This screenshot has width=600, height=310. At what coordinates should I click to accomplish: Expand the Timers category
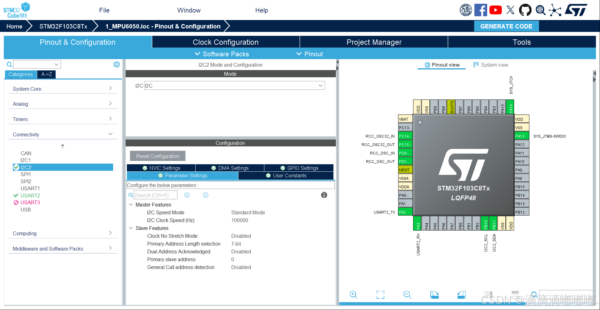(x=62, y=119)
